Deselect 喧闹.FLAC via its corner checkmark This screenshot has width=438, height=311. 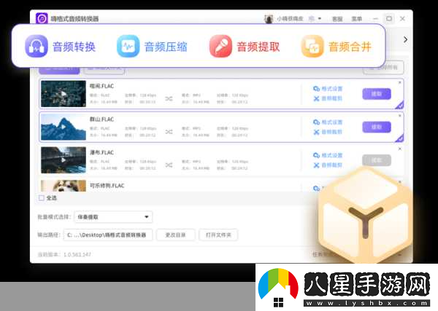(x=400, y=105)
